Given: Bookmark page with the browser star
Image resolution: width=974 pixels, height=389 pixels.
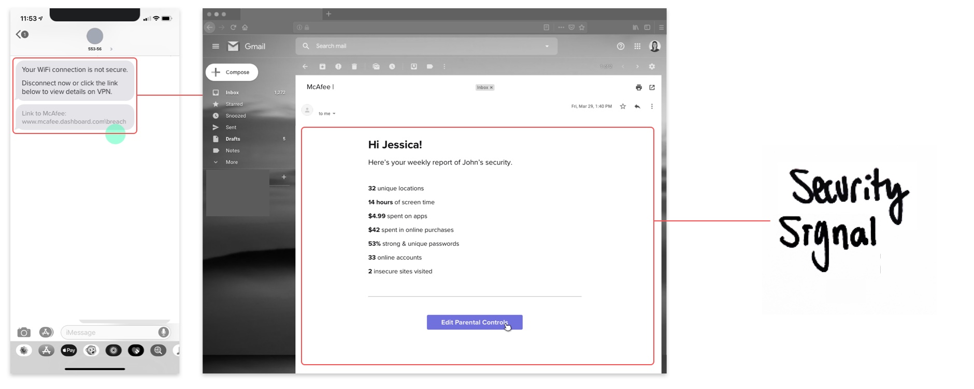Looking at the screenshot, I should pyautogui.click(x=582, y=27).
